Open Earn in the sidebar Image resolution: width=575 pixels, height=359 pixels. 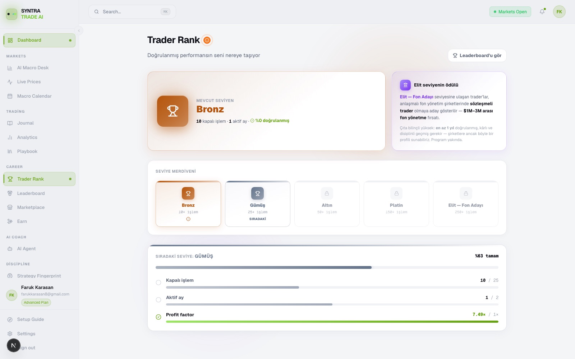click(x=40, y=222)
